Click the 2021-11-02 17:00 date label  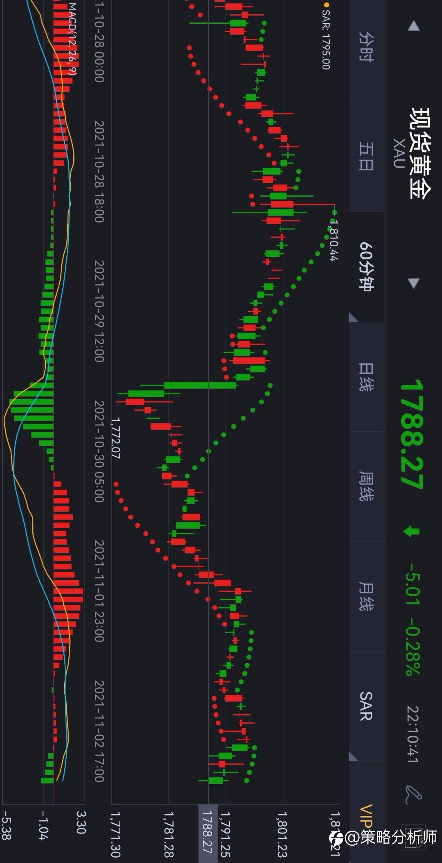[x=99, y=731]
